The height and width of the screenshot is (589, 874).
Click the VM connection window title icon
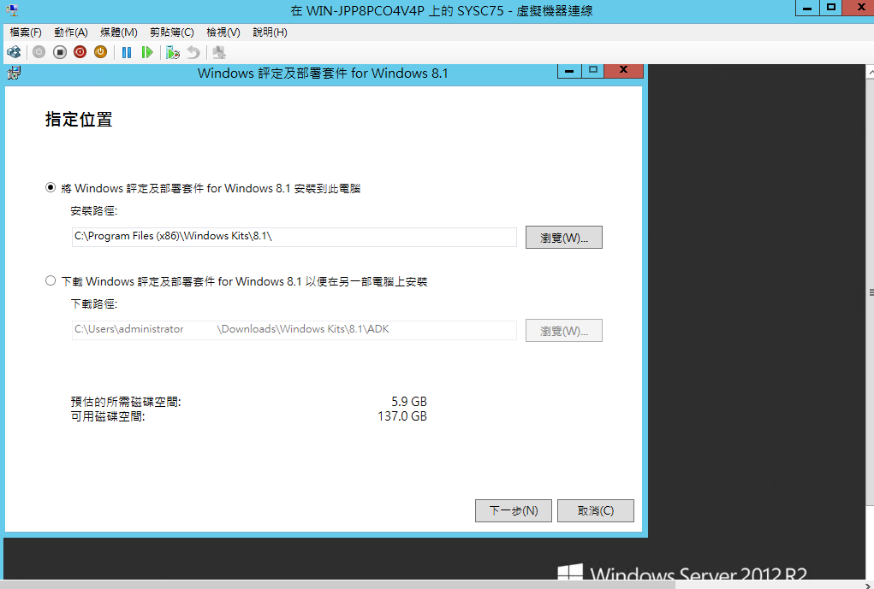click(12, 9)
